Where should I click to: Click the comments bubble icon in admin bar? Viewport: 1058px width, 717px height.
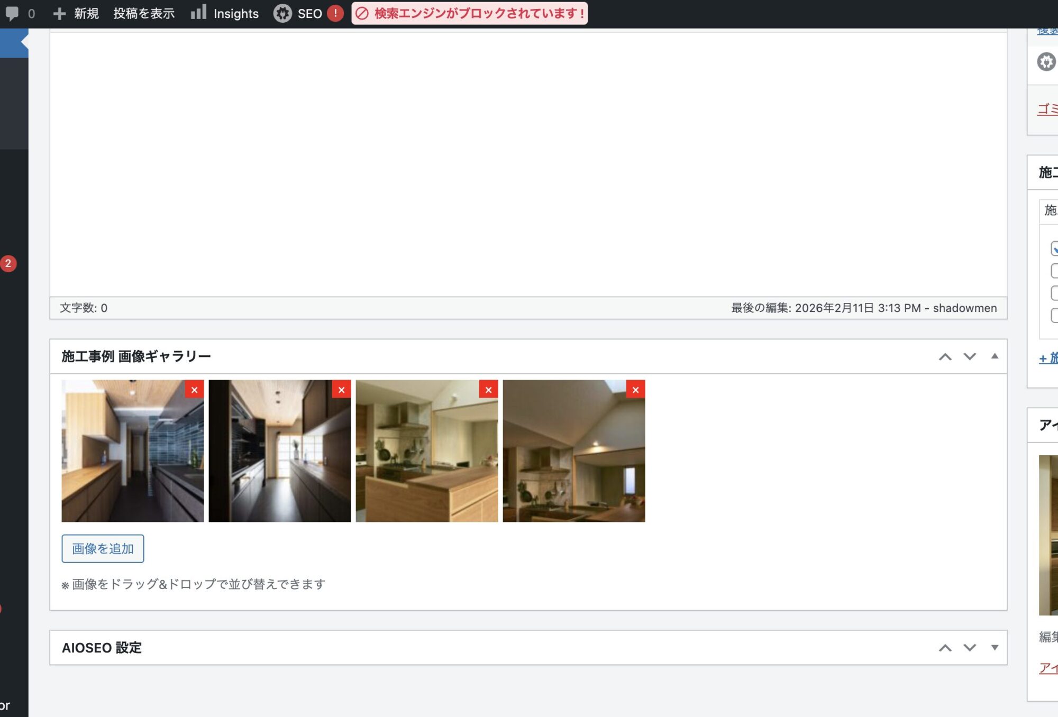tap(12, 13)
